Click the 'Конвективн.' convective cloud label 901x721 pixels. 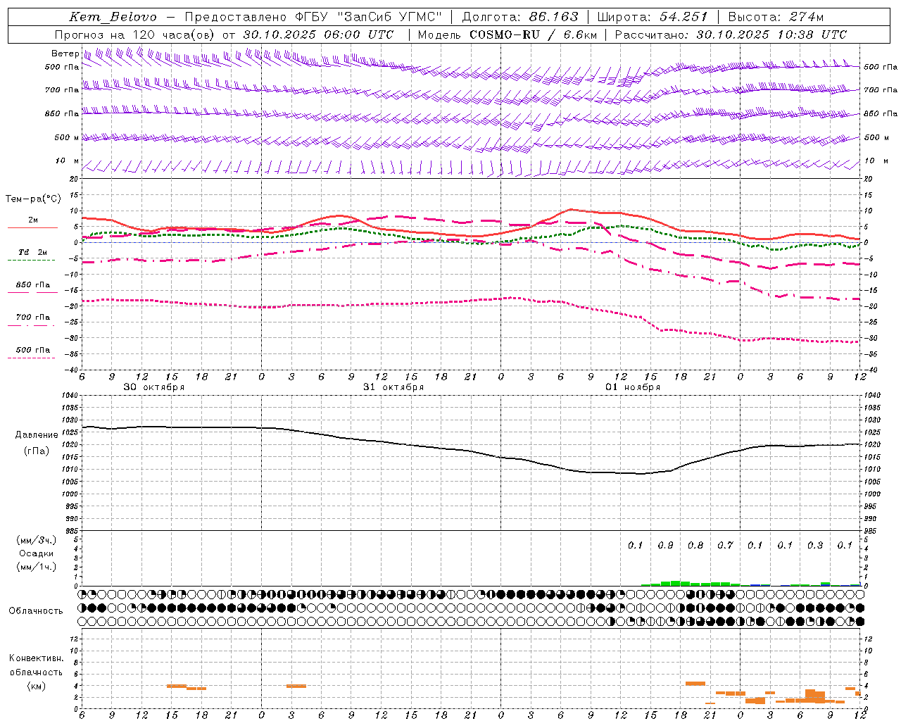pyautogui.click(x=36, y=658)
